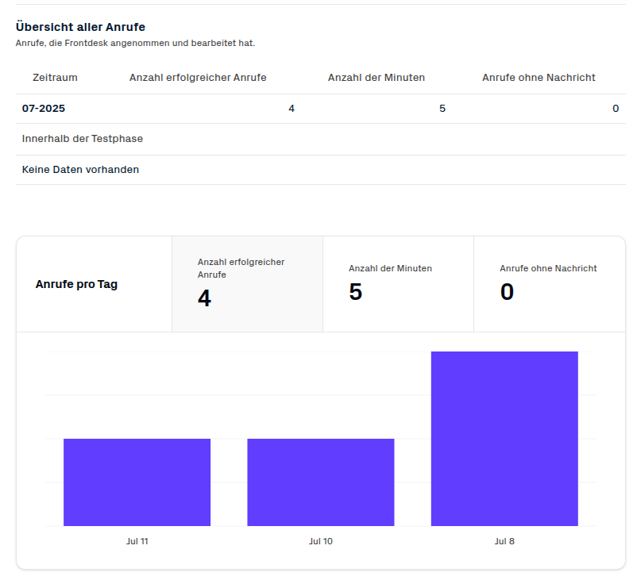The height and width of the screenshot is (580, 637).
Task: Click the Anrufe pro Tag title
Action: [76, 284]
